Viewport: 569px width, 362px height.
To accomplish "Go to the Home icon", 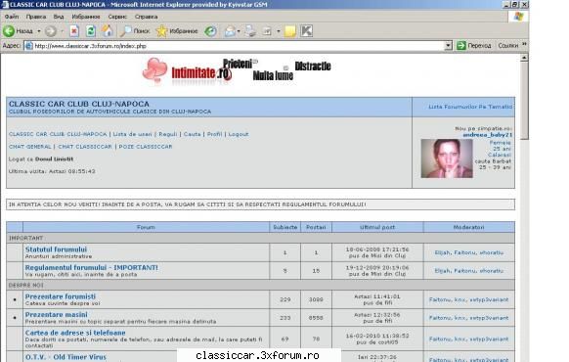I will (108, 31).
